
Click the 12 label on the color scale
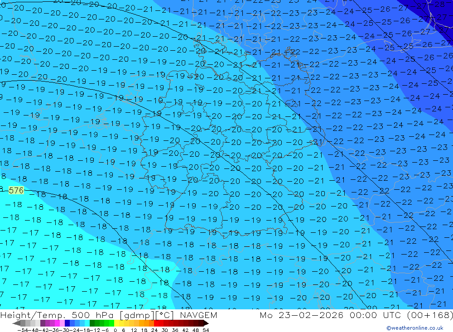tap(134, 330)
